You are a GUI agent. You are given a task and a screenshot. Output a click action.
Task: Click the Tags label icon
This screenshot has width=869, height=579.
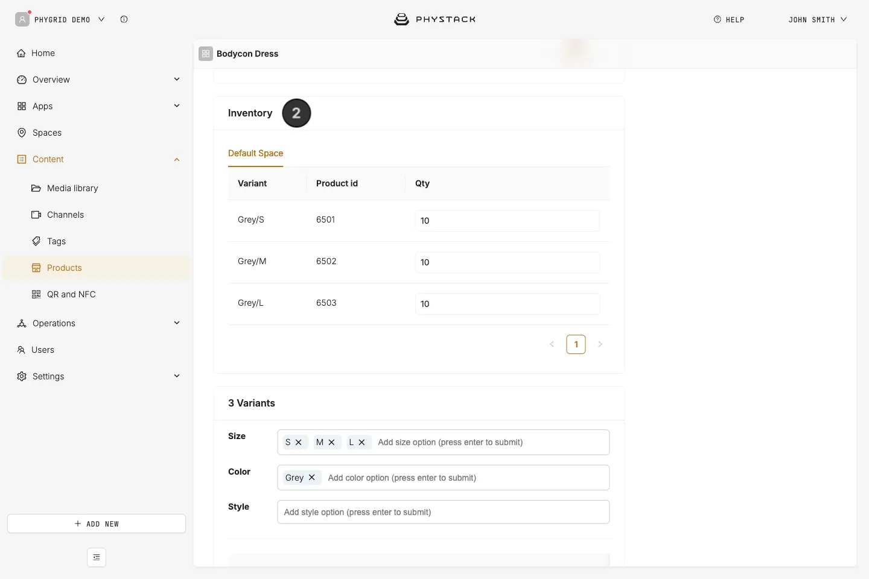pyautogui.click(x=36, y=241)
